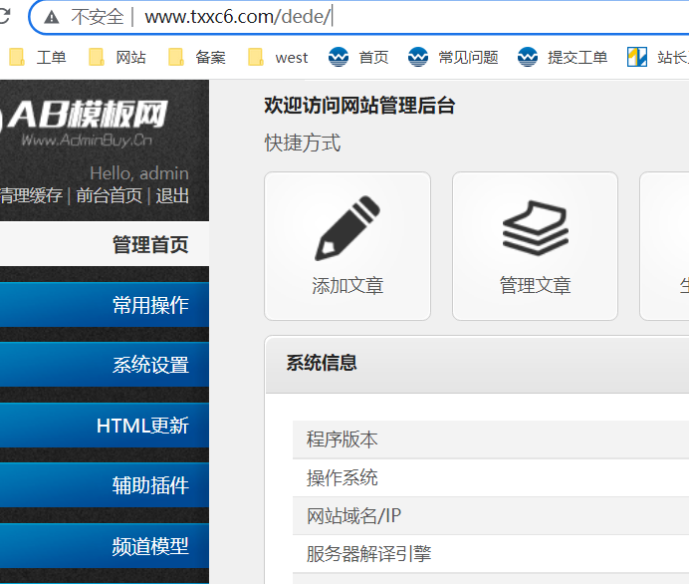Open the 首页 bookmark
689x584 pixels.
coord(358,57)
